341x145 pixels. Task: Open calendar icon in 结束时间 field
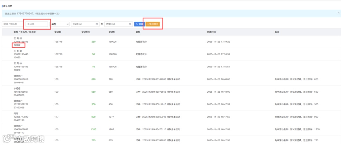pos(130,24)
